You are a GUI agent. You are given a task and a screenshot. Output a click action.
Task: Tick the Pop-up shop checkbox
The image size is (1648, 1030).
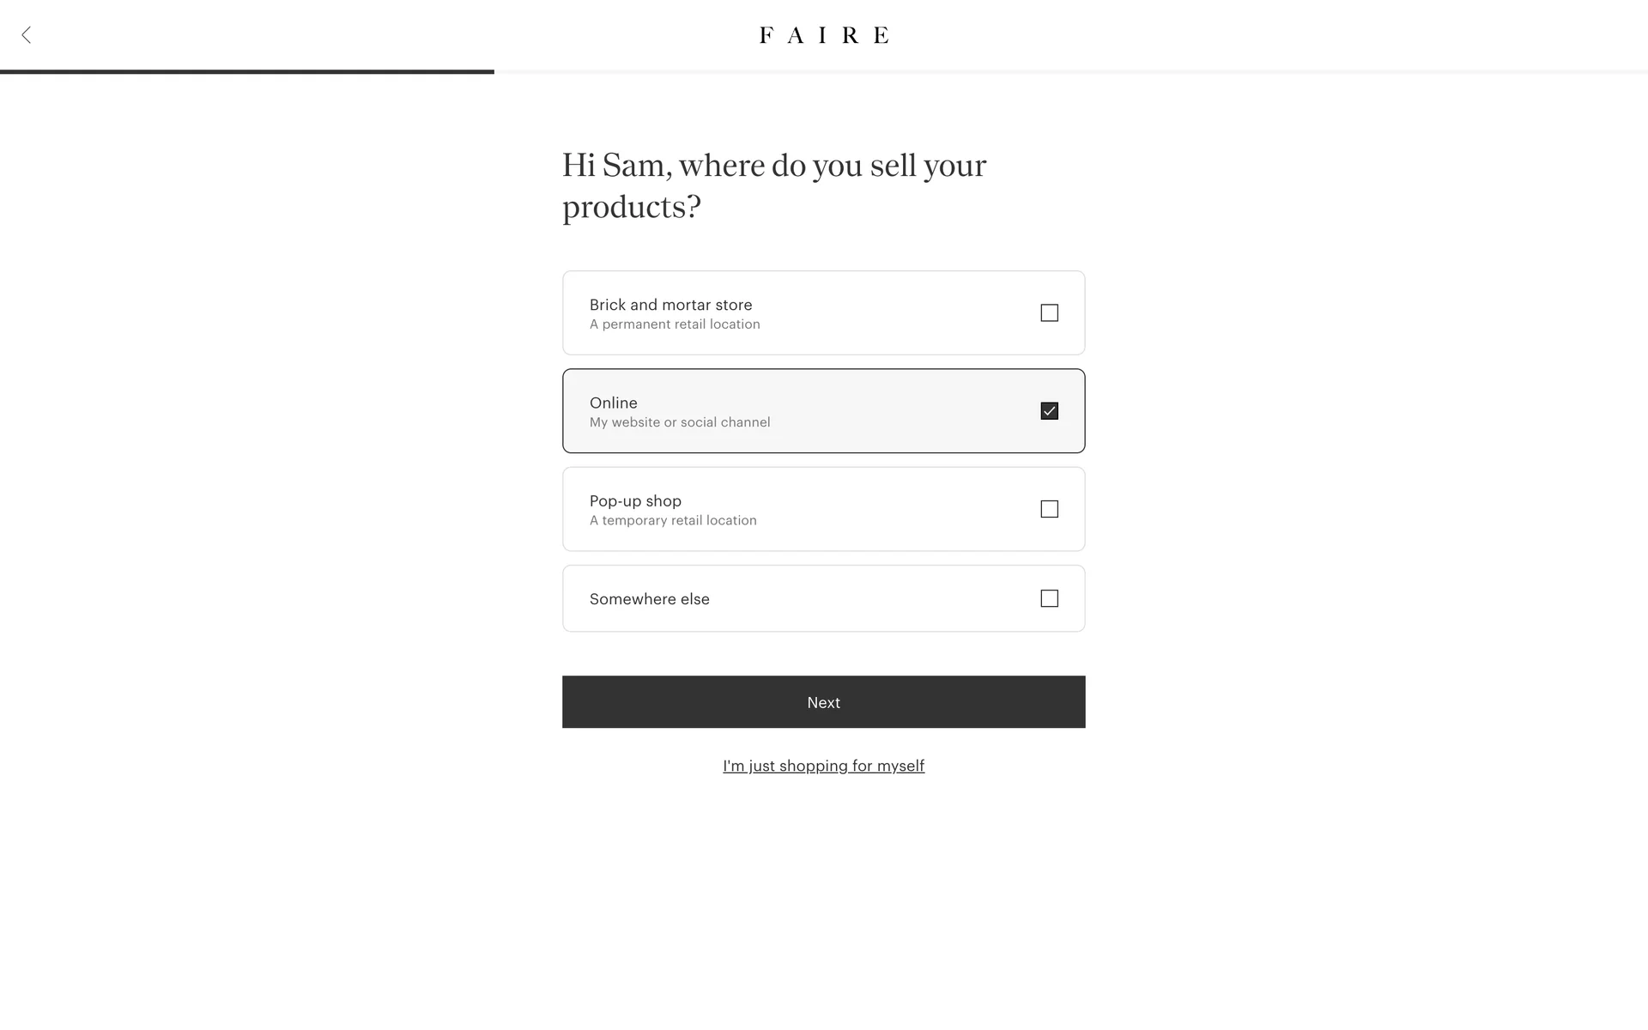point(1049,509)
